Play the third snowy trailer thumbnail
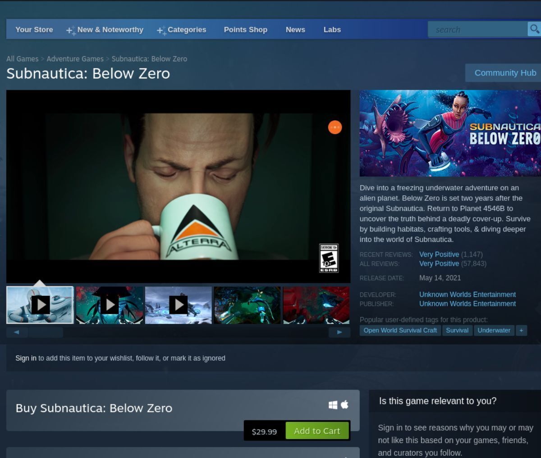541x458 pixels. pyautogui.click(x=179, y=305)
